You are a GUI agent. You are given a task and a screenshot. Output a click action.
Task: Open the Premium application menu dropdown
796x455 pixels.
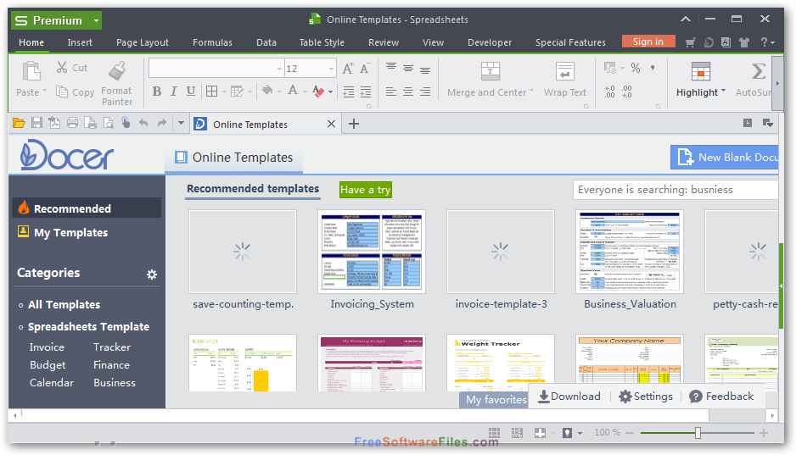(x=96, y=21)
